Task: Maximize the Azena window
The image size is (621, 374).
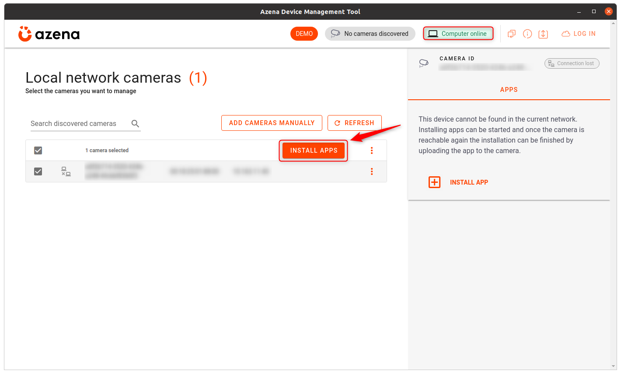Action: (x=594, y=12)
